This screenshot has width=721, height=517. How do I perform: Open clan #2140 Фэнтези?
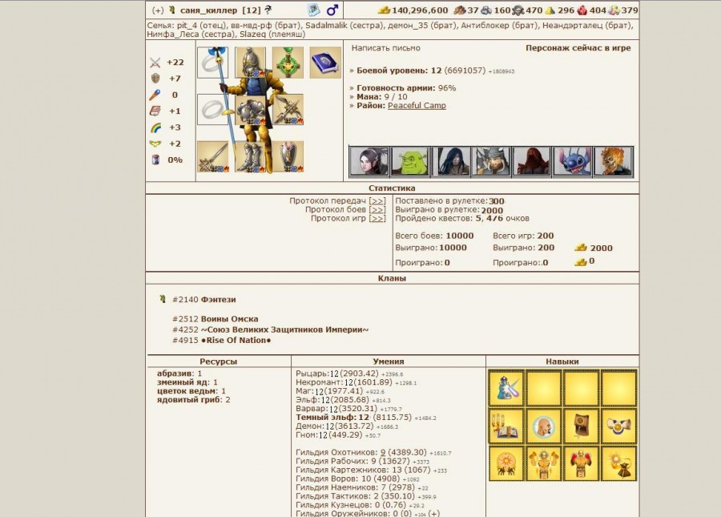pos(204,300)
